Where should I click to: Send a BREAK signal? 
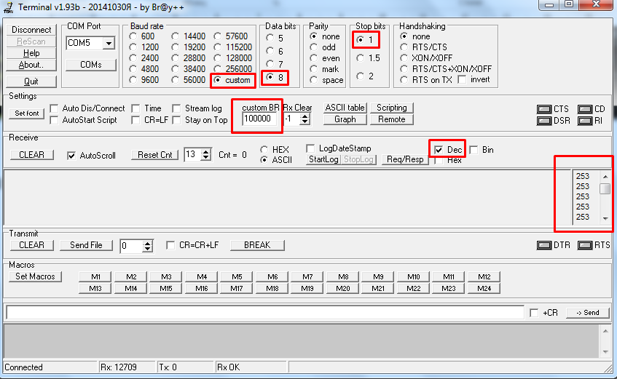click(x=257, y=245)
